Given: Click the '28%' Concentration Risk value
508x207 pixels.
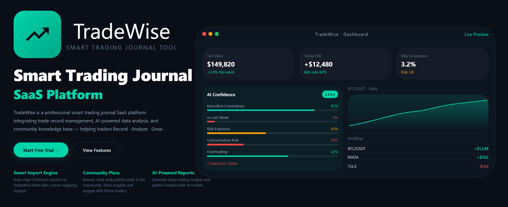Looking at the screenshot, I should point(334,140).
